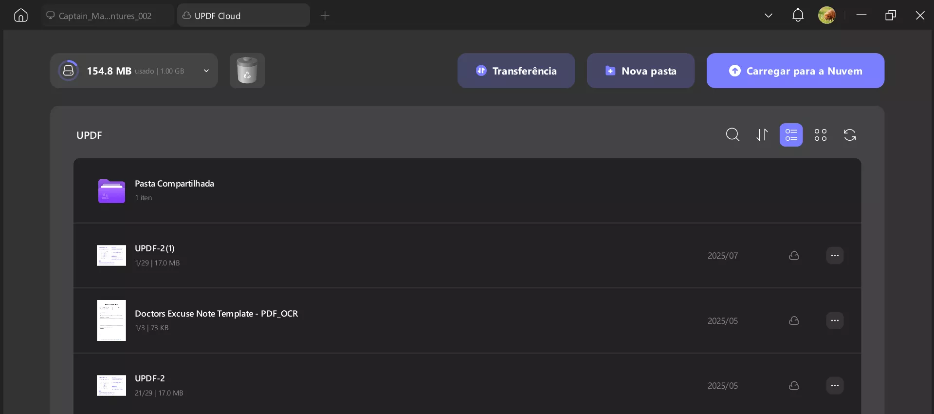Open more options for Doctors Excuse Note file

[835, 320]
